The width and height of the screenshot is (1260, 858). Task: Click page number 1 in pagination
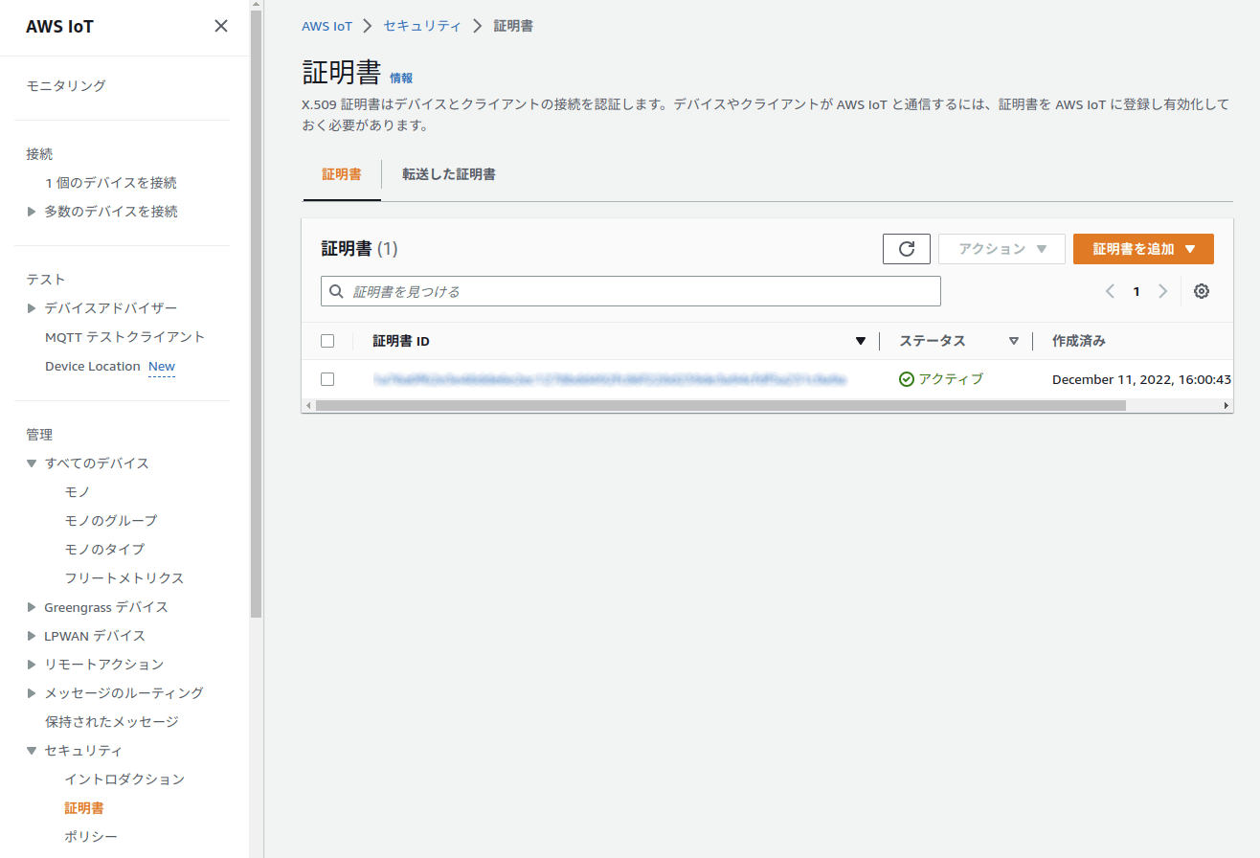coord(1136,291)
